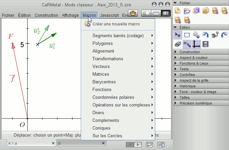Image resolution: width=229 pixels, height=150 pixels.
Task: Close the A.1.a tab
Action: 53,143
